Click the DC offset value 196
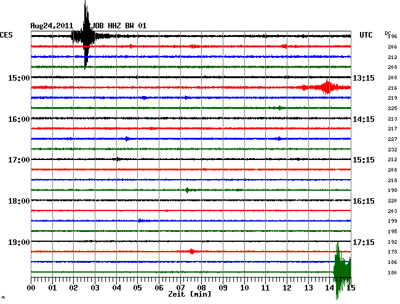The width and height of the screenshot is (400, 304). [x=393, y=36]
